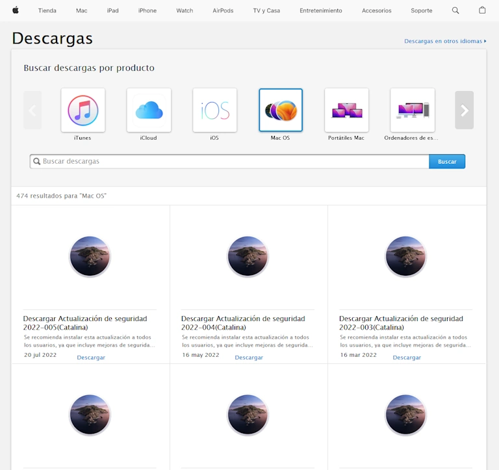Click Descargar for update 2022-004

(249, 358)
